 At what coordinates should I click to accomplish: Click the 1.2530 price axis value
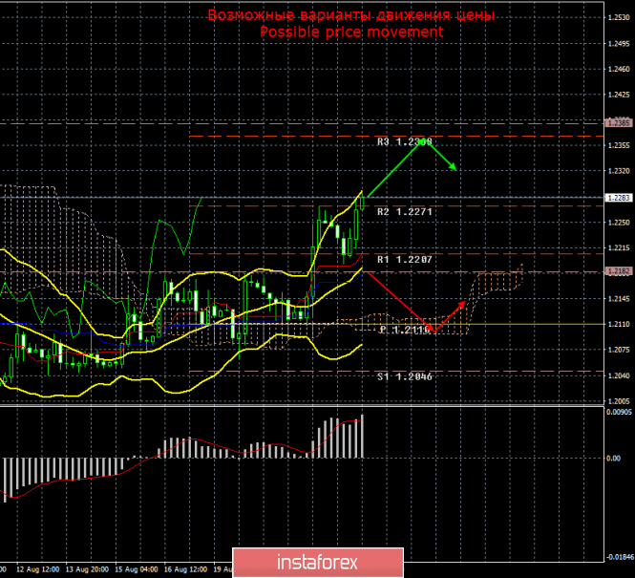pos(619,17)
